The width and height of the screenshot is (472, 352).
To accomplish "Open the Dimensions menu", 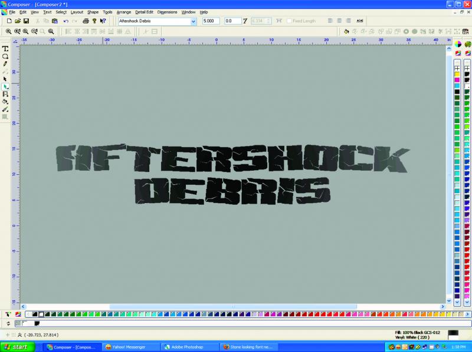I will [167, 12].
